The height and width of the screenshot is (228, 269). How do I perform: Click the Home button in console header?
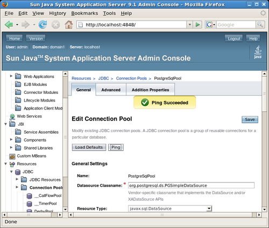15,39
